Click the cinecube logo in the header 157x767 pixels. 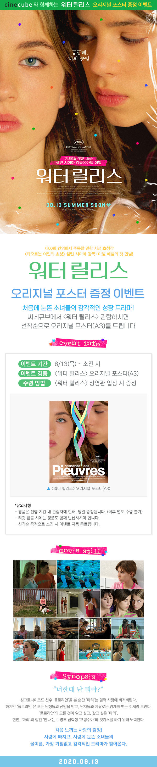click(18, 5)
